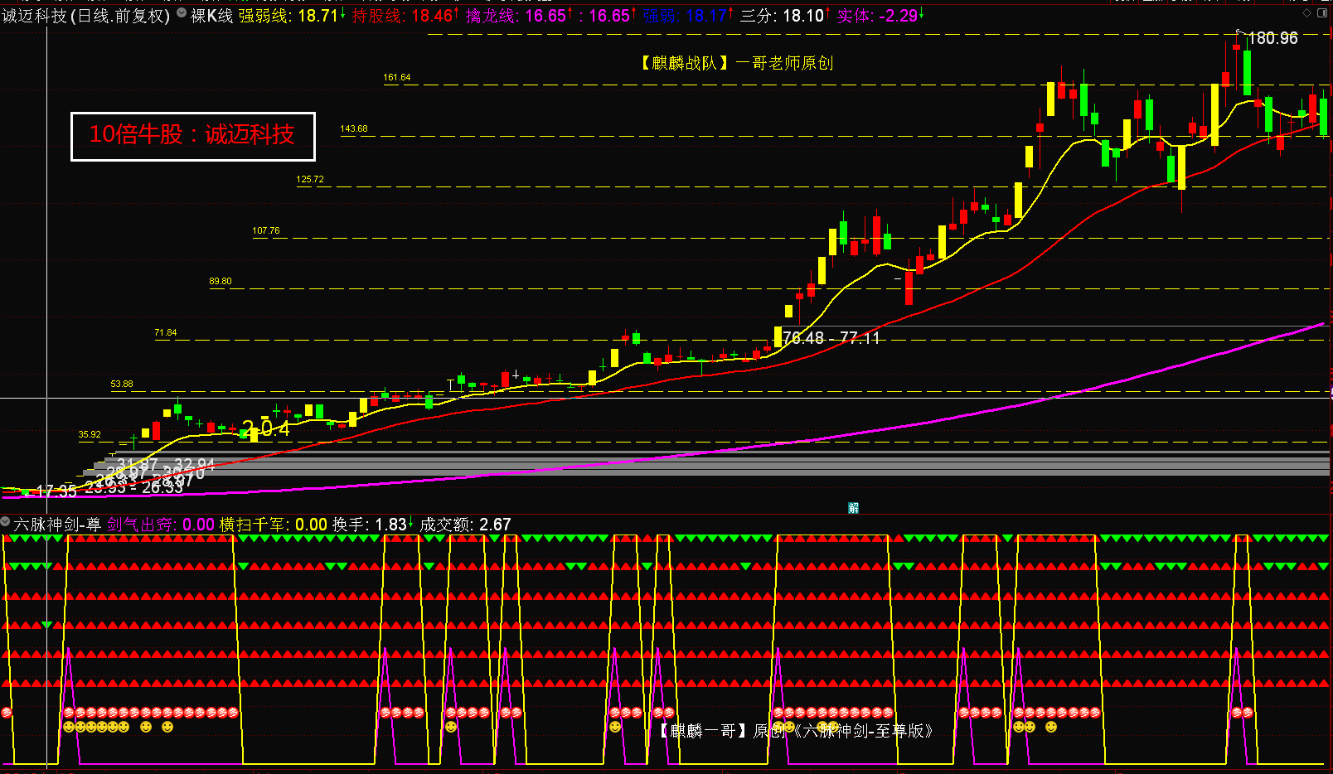The height and width of the screenshot is (774, 1333).
Task: Click the 【麒麟一哥】原创《六脉神剑-至尊版》 caption
Action: point(797,731)
